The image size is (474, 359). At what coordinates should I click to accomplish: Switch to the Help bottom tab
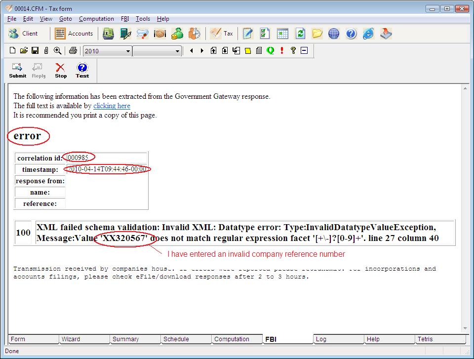click(390, 339)
